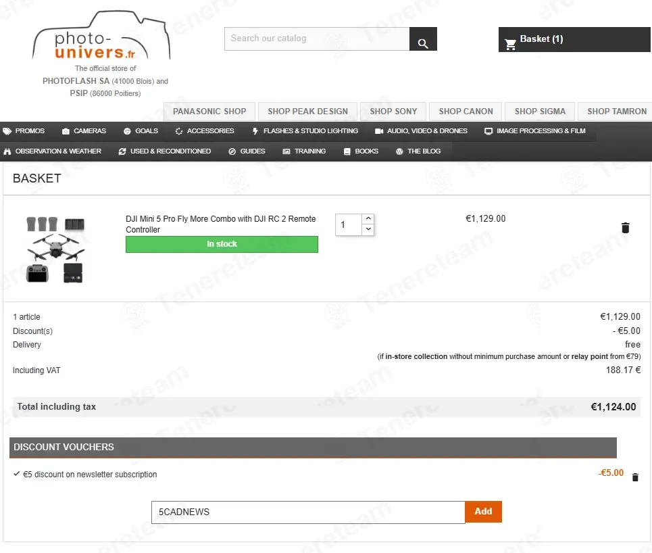Click the Observation binoculars icon
Image resolution: width=652 pixels, height=553 pixels.
click(x=7, y=151)
